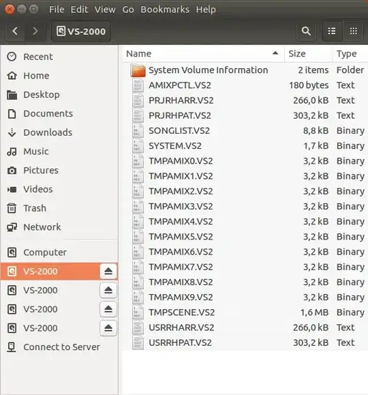
Task: Select the TMPAMIX5.VS2 file icon
Action: coord(138,237)
